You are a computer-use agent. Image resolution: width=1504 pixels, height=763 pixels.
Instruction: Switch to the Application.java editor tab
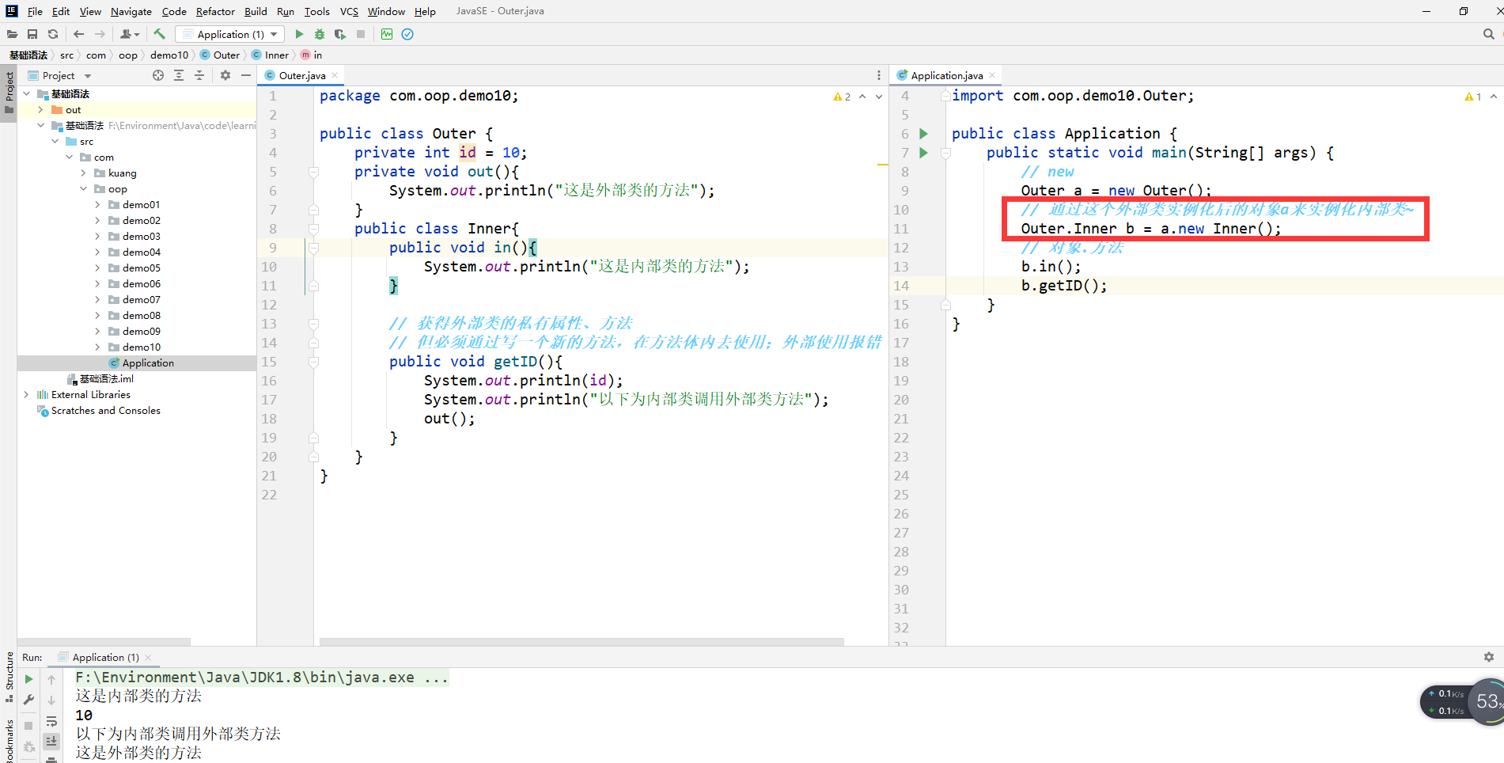coord(947,75)
